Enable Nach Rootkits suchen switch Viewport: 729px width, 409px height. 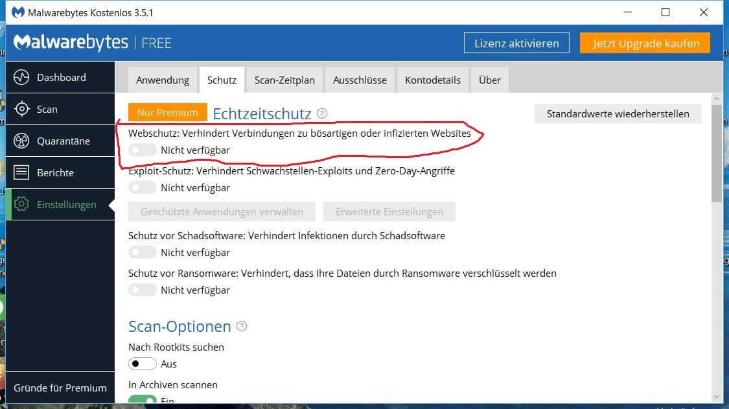pyautogui.click(x=143, y=364)
